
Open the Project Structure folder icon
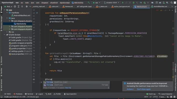point(152,2)
